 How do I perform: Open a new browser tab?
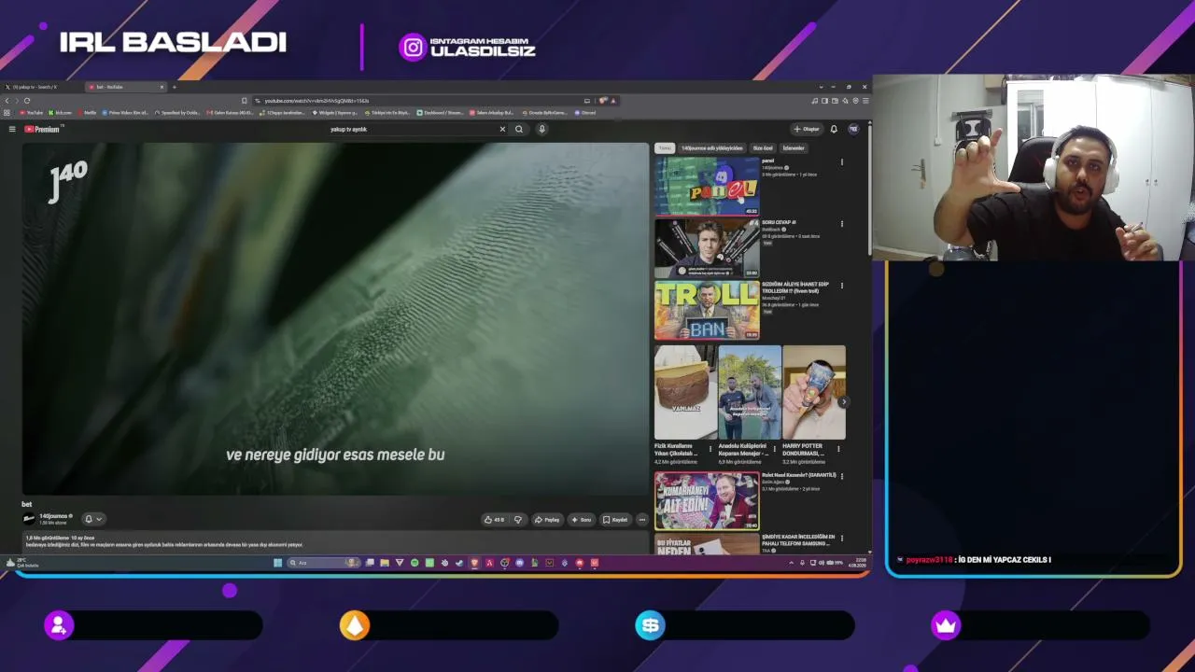[x=174, y=87]
